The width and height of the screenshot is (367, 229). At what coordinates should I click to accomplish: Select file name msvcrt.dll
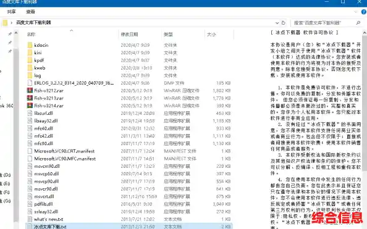tap(44, 196)
